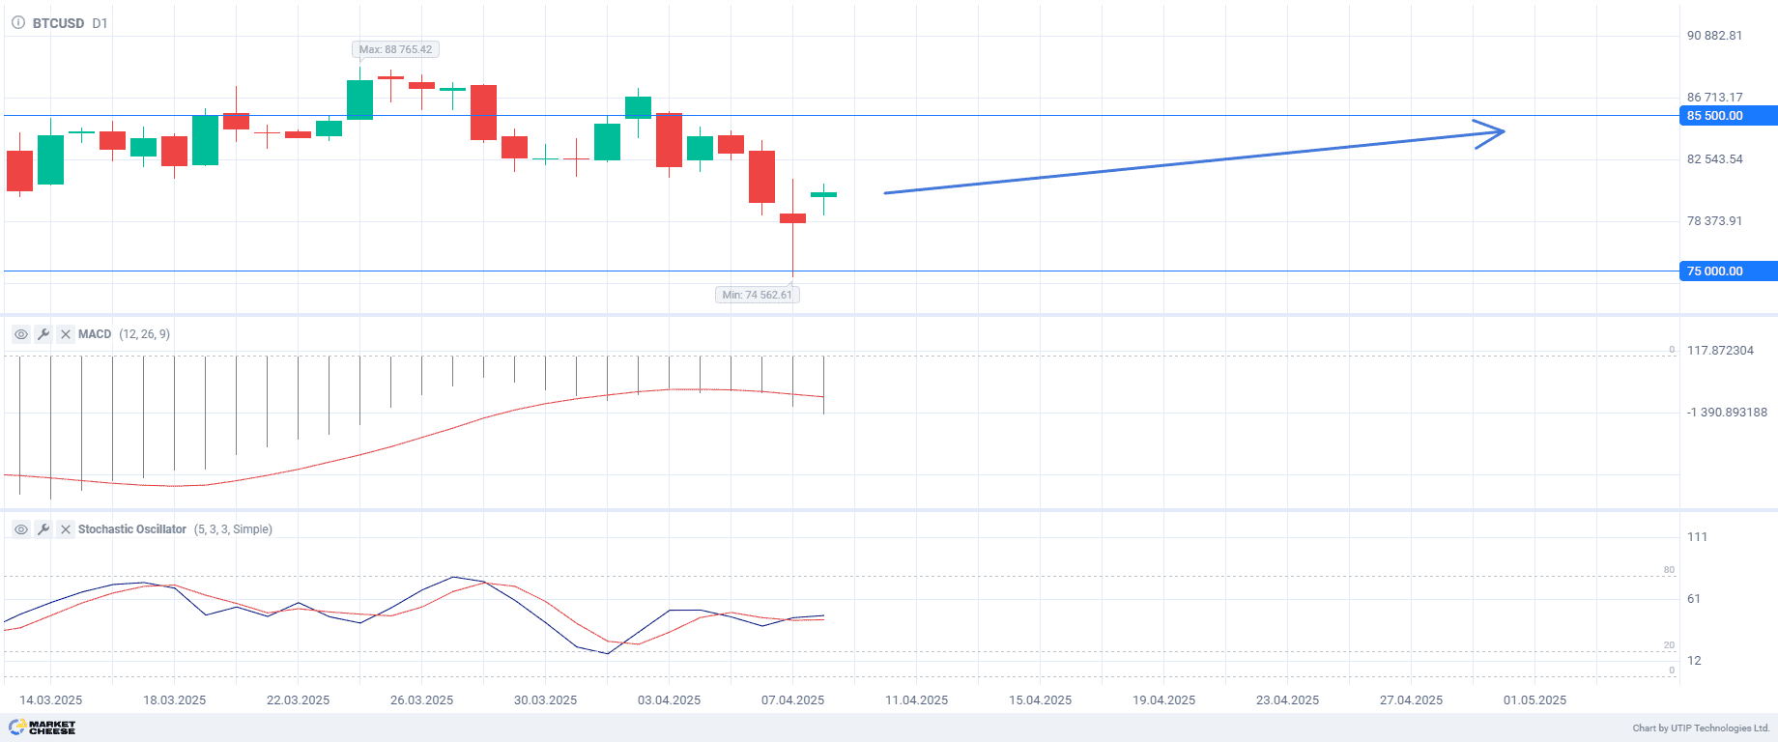The width and height of the screenshot is (1778, 742).
Task: Open Chart by UTIP Technologies Ltd. link
Action: 1701,728
